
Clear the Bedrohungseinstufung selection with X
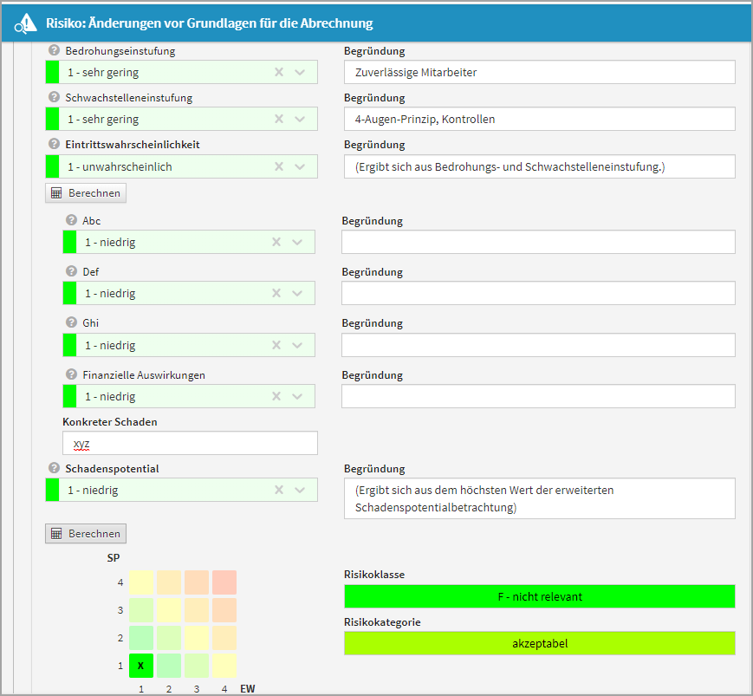click(x=279, y=73)
